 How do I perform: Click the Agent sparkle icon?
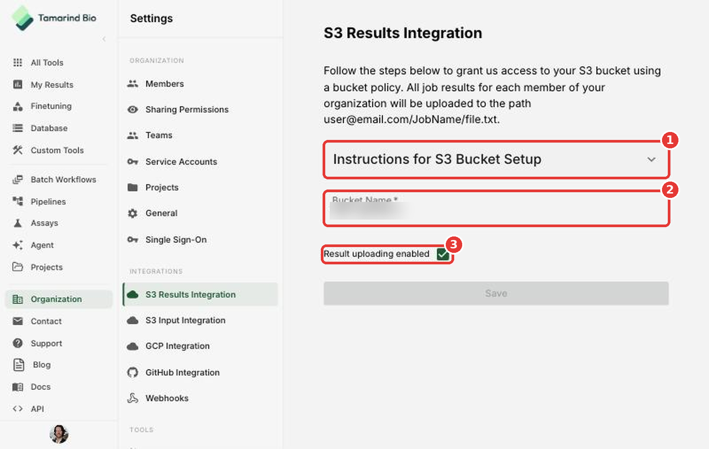coord(18,245)
